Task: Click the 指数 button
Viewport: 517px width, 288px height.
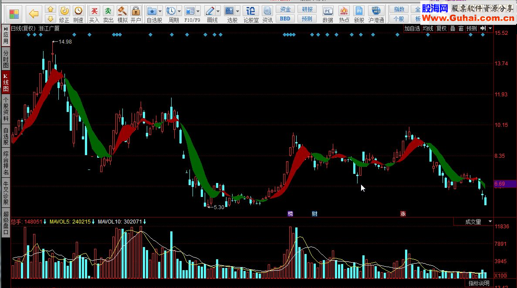Action: pos(399,9)
